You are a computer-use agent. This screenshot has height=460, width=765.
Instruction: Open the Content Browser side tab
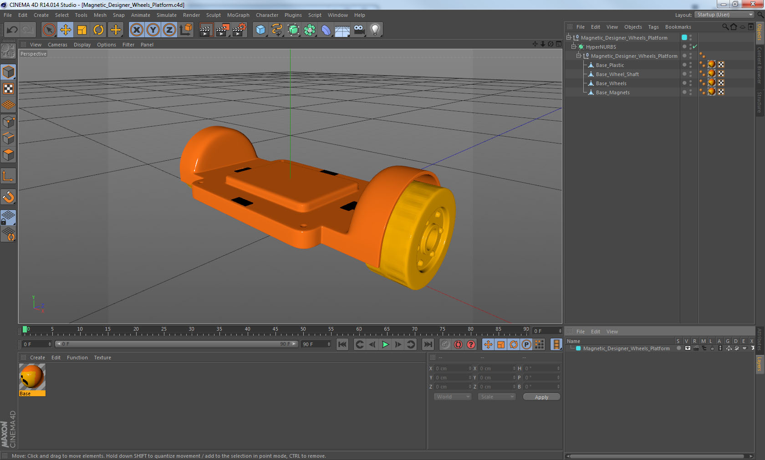pos(760,65)
